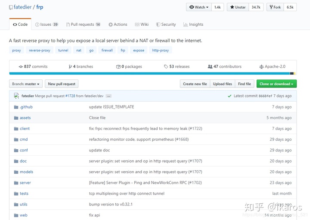Fork the repository
Viewport: 310px width, 220px height.
275,7
